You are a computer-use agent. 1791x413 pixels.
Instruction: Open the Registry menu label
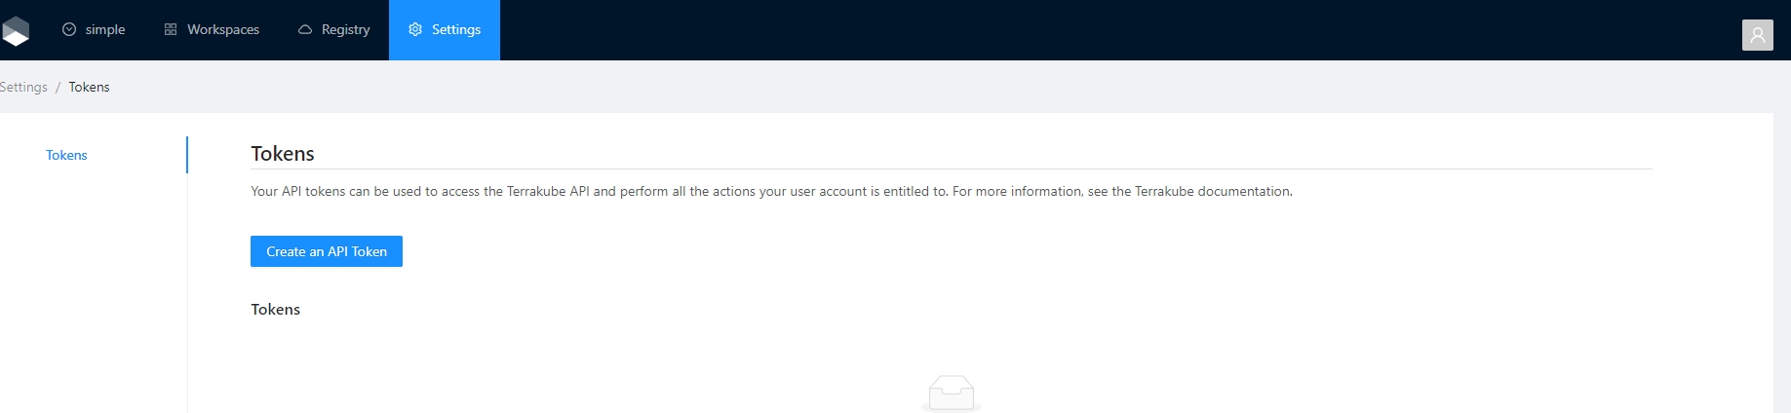click(x=345, y=30)
